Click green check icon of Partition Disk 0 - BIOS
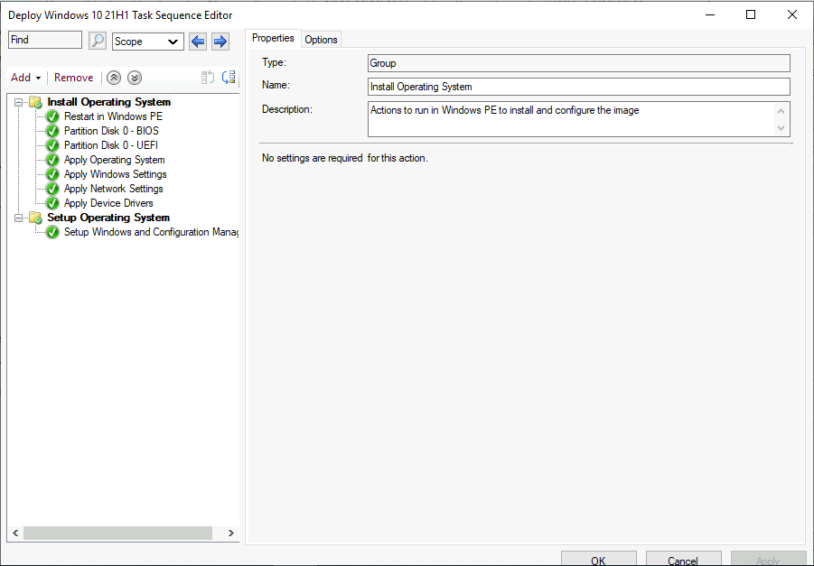This screenshot has height=566, width=814. coord(52,131)
